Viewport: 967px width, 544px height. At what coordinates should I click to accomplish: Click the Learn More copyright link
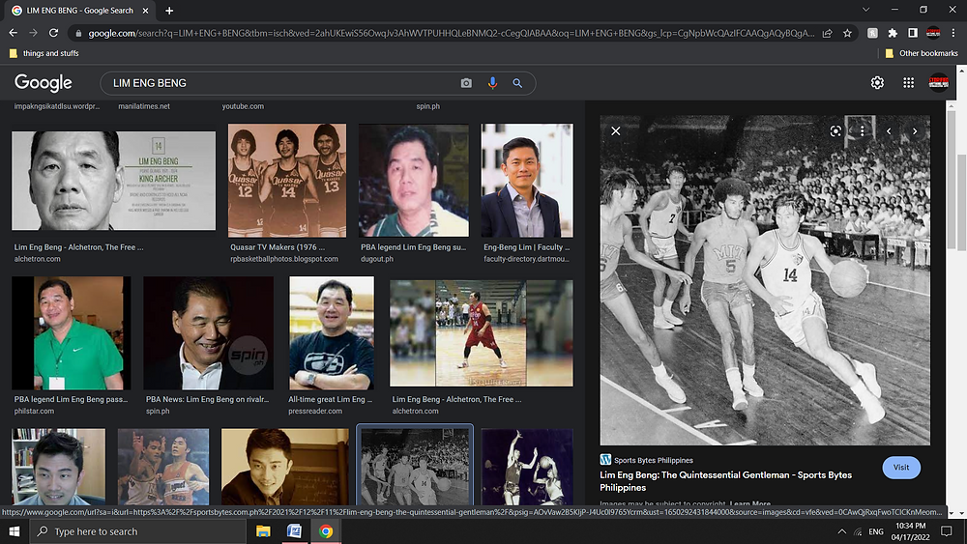click(x=750, y=504)
